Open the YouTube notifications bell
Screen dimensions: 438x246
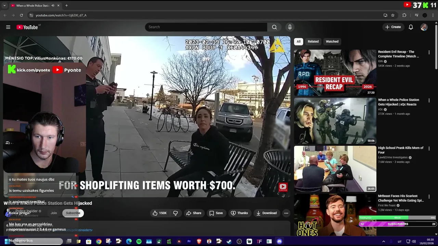point(411,27)
